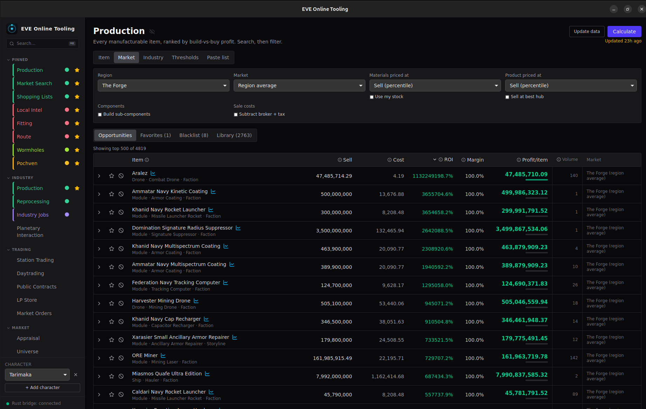The height and width of the screenshot is (409, 646).
Task: Clear the Tarimaka character selection
Action: [76, 375]
